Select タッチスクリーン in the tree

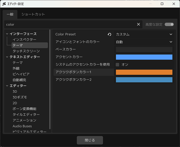[26, 51]
